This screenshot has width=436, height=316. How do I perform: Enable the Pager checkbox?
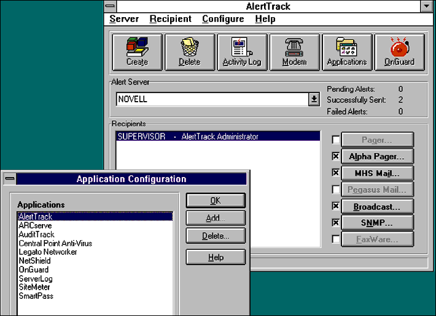(336, 140)
